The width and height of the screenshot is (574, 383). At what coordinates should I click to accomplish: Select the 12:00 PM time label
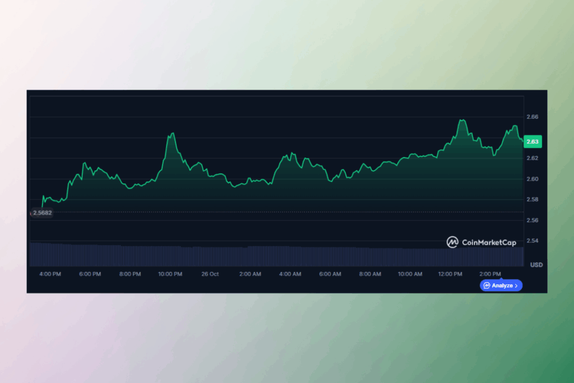point(450,274)
